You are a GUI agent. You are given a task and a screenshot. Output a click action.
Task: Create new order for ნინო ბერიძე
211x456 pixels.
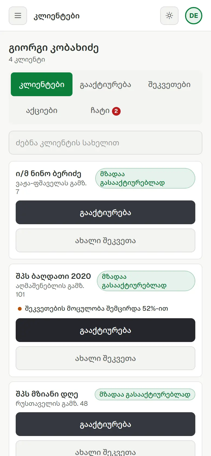(105, 240)
